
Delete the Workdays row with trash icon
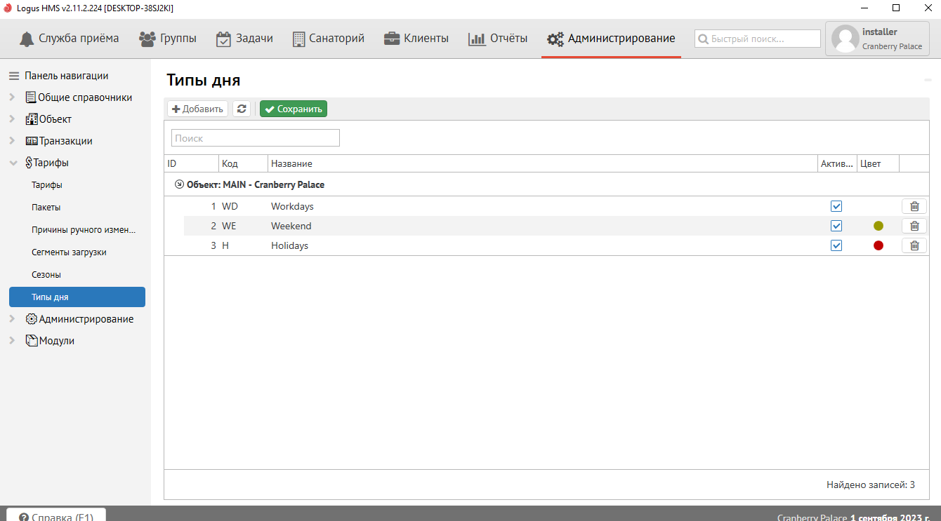coord(914,206)
